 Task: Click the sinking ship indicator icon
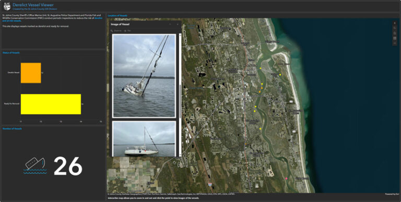pos(35,166)
